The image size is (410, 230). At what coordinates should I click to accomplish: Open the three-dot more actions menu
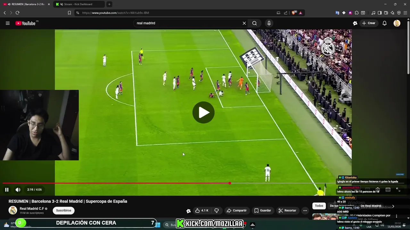tap(305, 211)
